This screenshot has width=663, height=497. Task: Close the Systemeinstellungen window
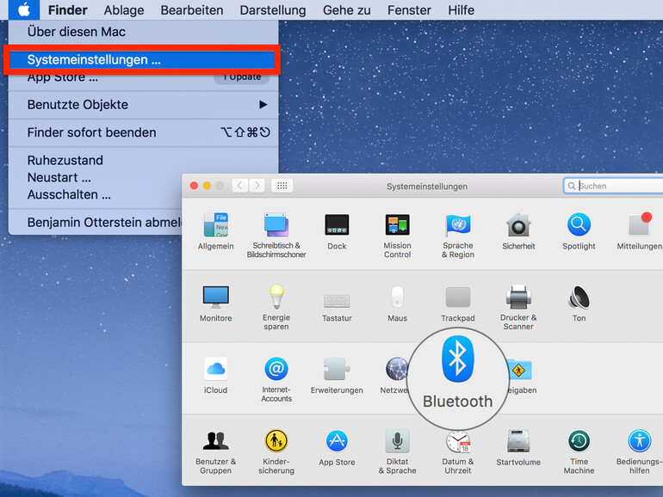(194, 186)
